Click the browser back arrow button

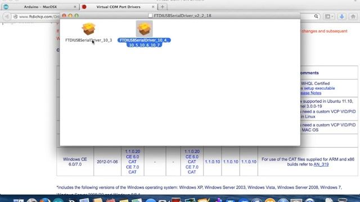pyautogui.click(x=7, y=16)
